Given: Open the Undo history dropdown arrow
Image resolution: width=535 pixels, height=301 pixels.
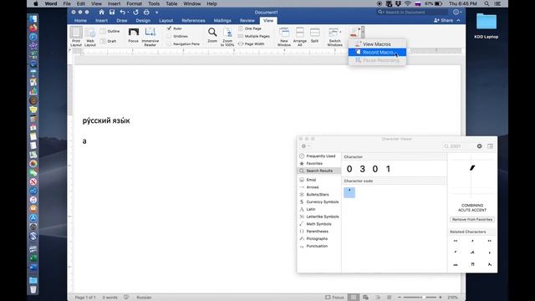Looking at the screenshot, I should click(128, 13).
